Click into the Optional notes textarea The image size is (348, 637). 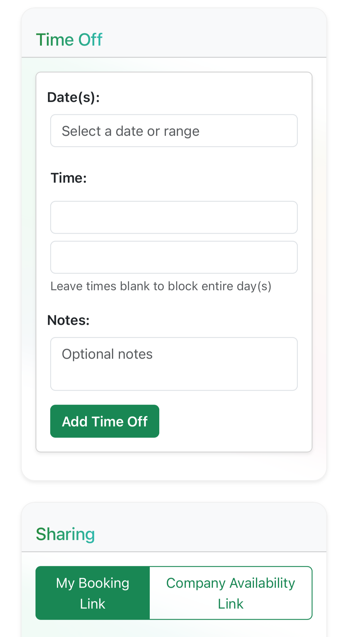(x=174, y=364)
